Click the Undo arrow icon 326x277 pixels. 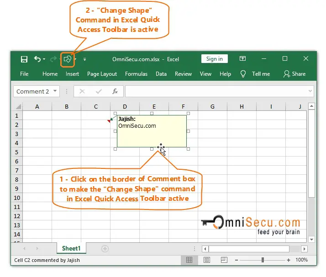[37, 59]
